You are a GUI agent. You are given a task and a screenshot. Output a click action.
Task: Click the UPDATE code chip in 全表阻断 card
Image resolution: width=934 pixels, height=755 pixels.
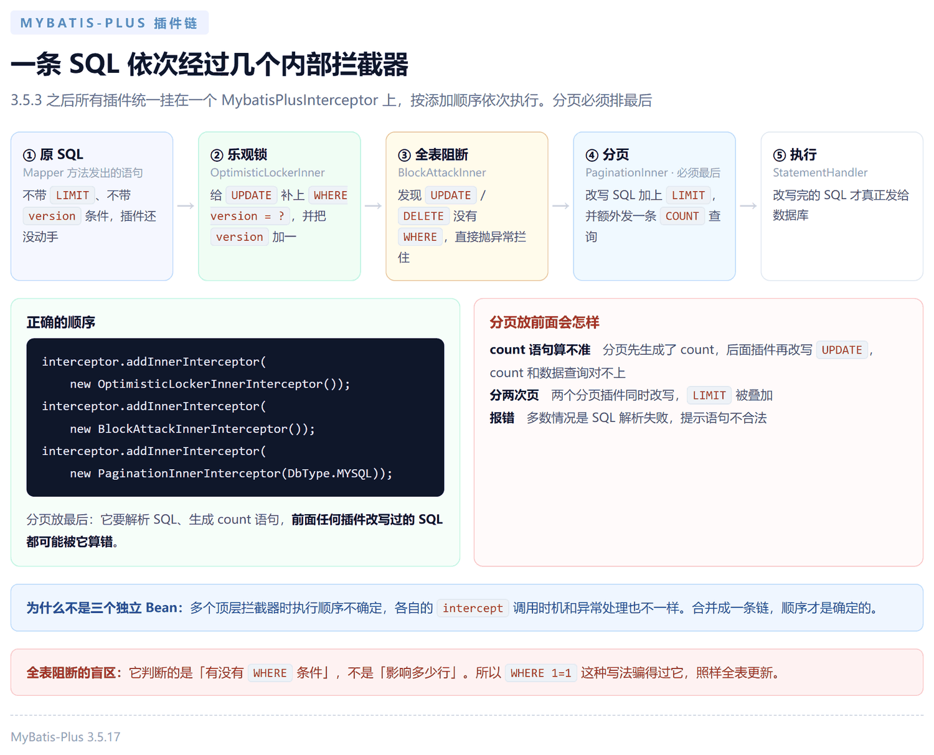pyautogui.click(x=451, y=195)
